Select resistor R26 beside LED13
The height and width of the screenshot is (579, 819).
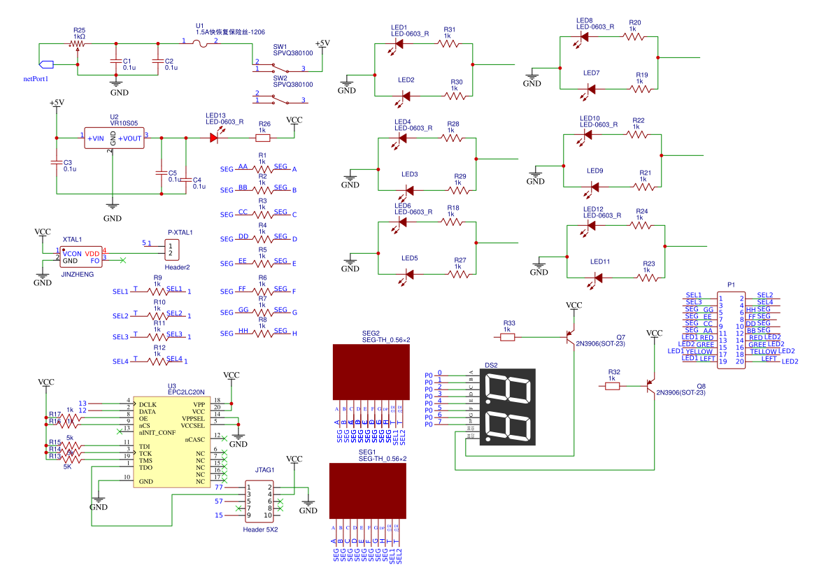263,138
